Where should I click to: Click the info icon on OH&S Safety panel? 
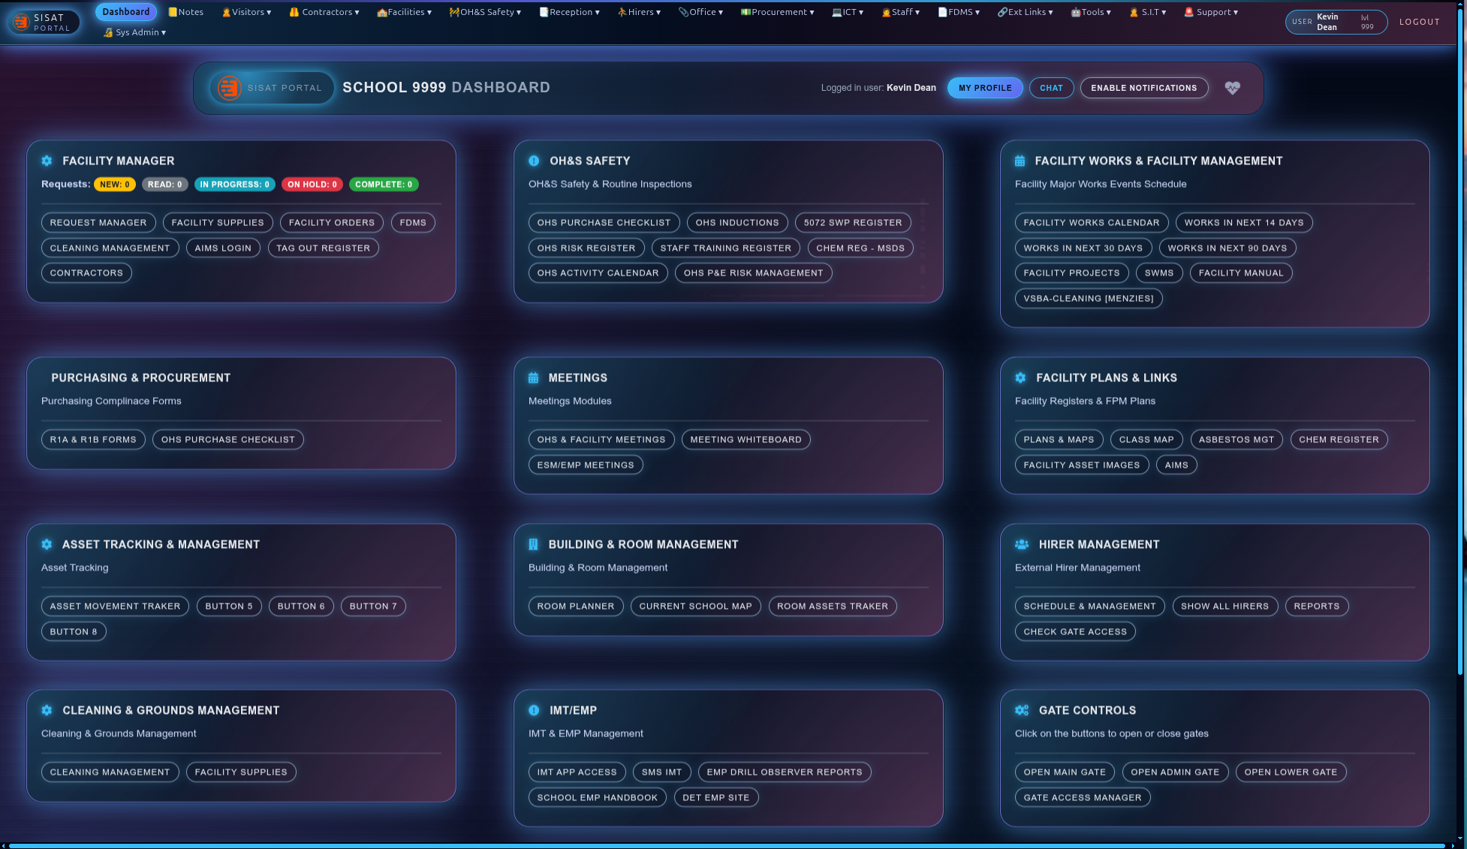[x=534, y=161]
